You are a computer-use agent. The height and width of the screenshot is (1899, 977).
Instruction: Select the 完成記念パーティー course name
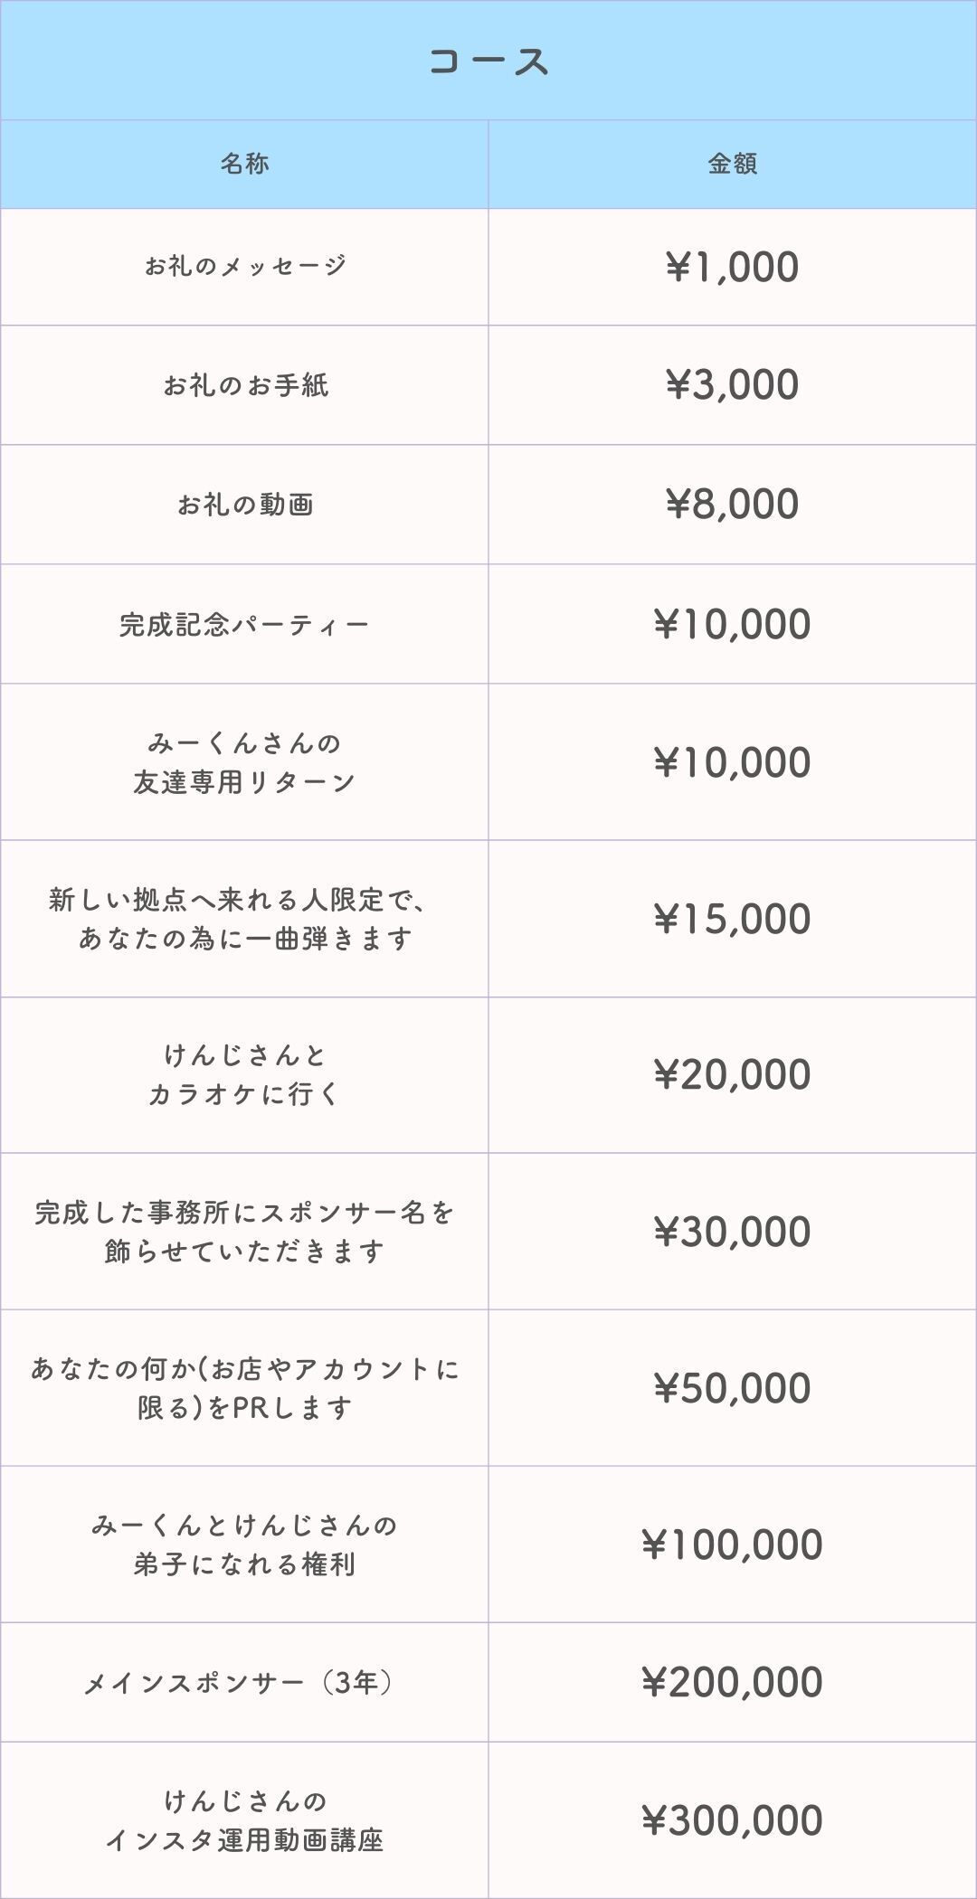tap(244, 624)
